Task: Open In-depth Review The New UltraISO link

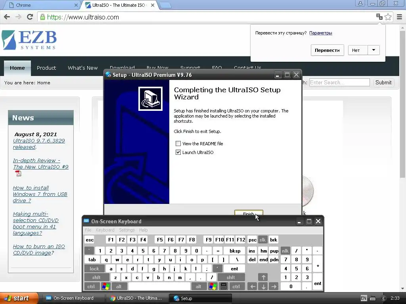Action: 41,163
